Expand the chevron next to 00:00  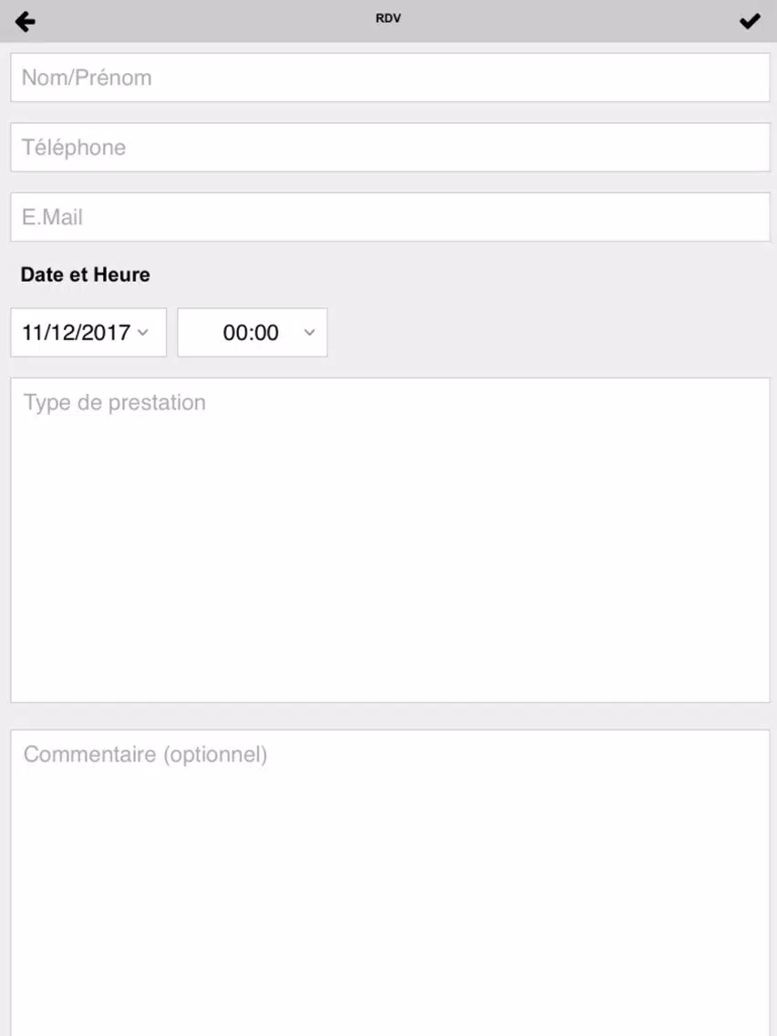[x=309, y=332]
